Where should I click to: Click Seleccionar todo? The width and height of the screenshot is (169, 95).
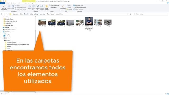(78, 5)
